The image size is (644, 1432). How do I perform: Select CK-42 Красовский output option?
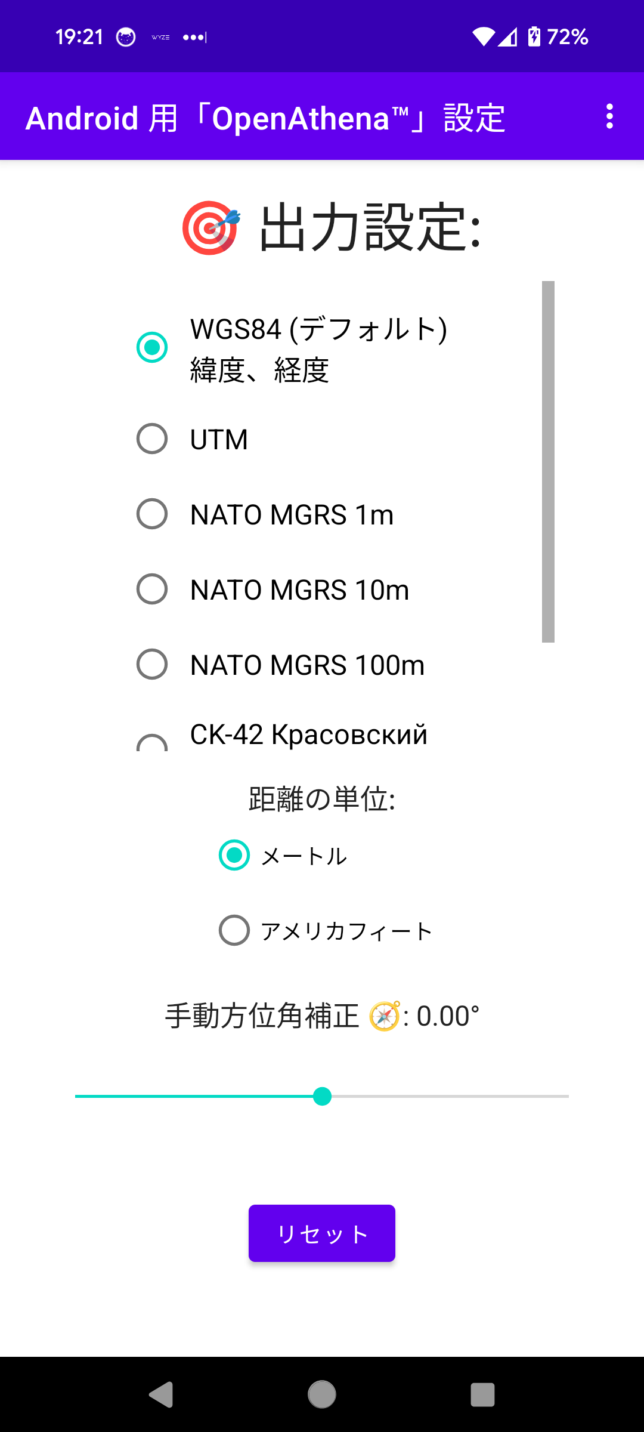tap(152, 742)
